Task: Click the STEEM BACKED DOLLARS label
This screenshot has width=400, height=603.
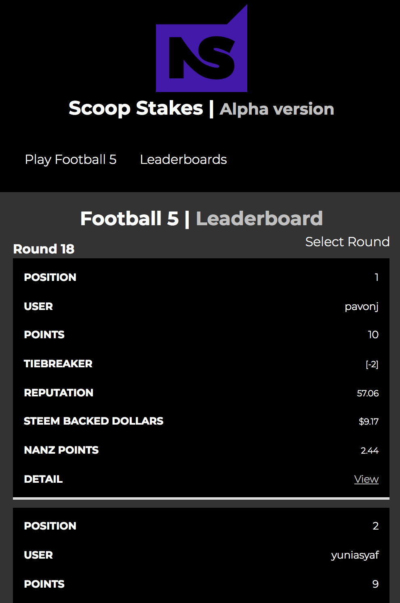Action: click(94, 421)
